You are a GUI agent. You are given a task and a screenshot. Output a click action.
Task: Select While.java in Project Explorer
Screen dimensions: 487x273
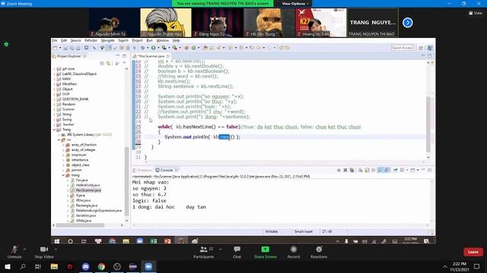coord(83,221)
